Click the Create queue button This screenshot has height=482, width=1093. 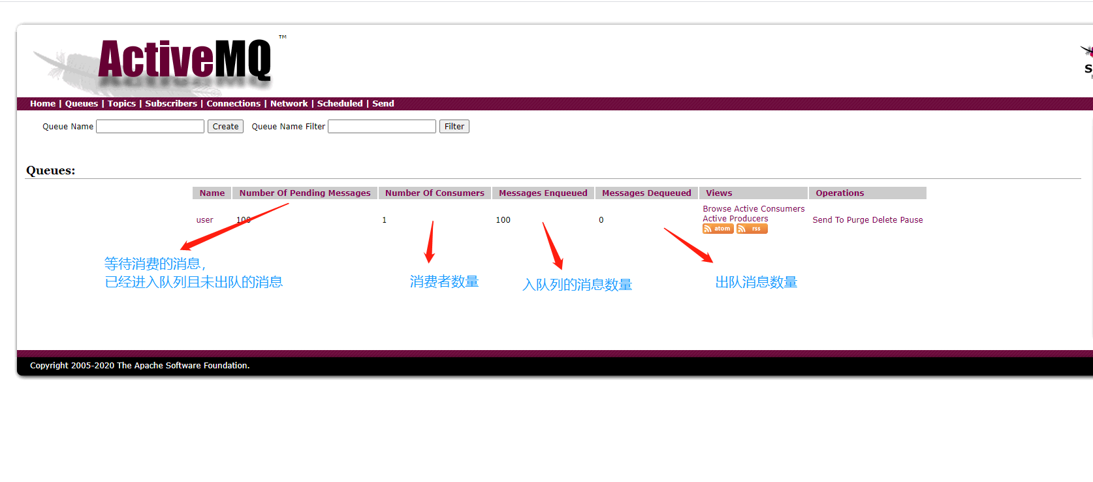[x=225, y=127]
